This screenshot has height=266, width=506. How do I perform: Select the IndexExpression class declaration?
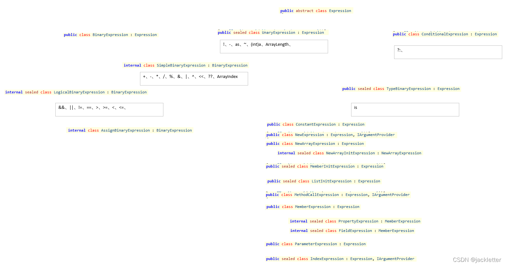click(x=340, y=259)
